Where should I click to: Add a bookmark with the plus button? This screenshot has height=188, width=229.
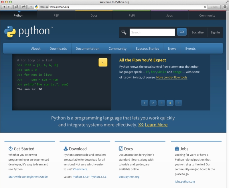[x=31, y=7]
